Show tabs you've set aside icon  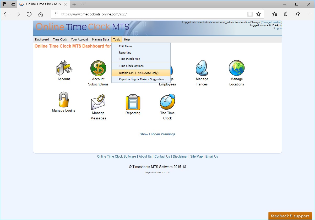tap(4, 4)
